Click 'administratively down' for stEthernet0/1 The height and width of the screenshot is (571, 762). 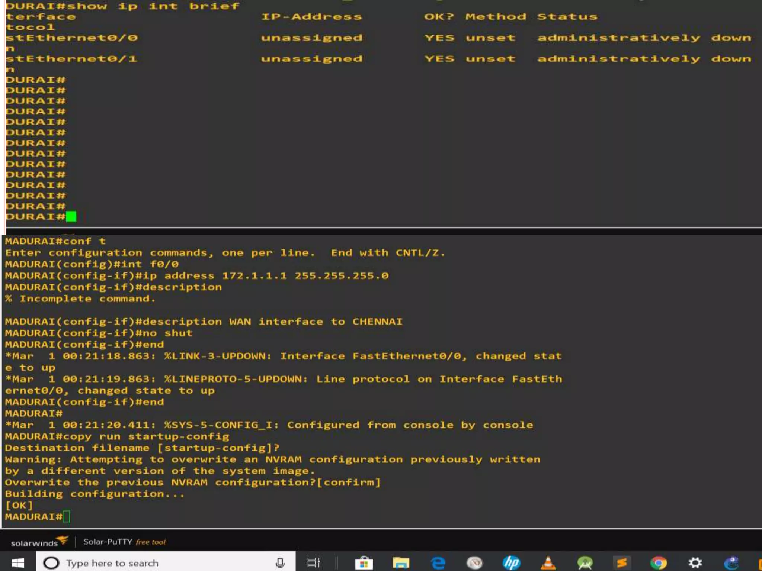[x=644, y=59]
